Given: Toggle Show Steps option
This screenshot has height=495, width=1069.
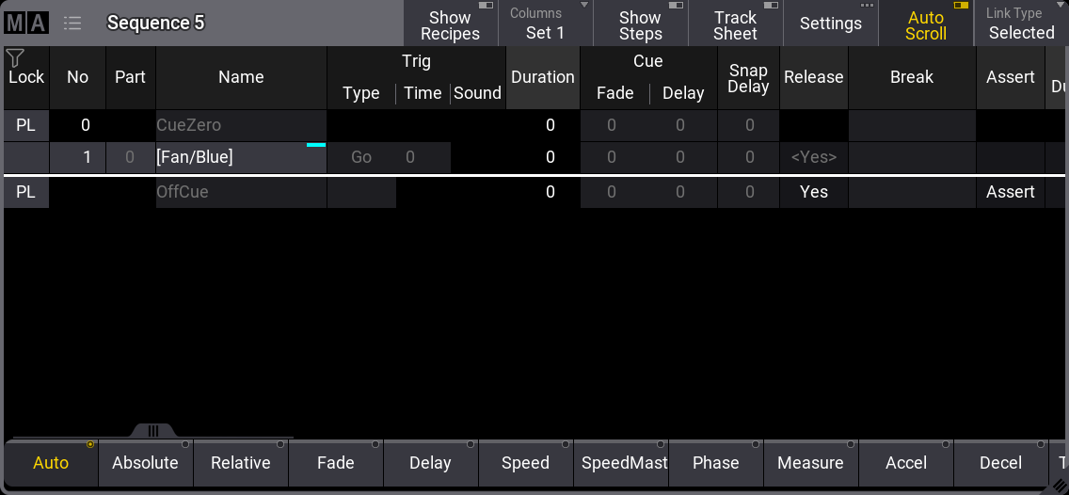Looking at the screenshot, I should click(x=640, y=24).
